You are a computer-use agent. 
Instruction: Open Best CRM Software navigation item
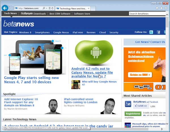click(x=60, y=14)
